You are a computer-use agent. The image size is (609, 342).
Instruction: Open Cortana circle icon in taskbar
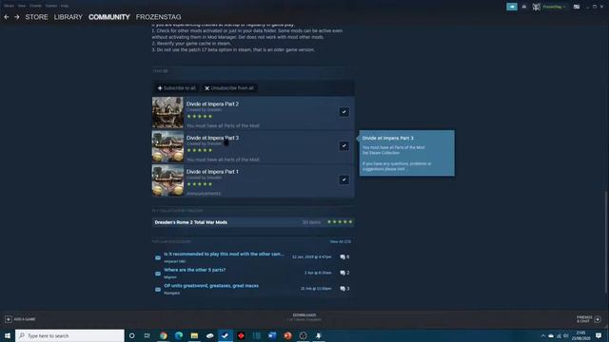(x=131, y=335)
